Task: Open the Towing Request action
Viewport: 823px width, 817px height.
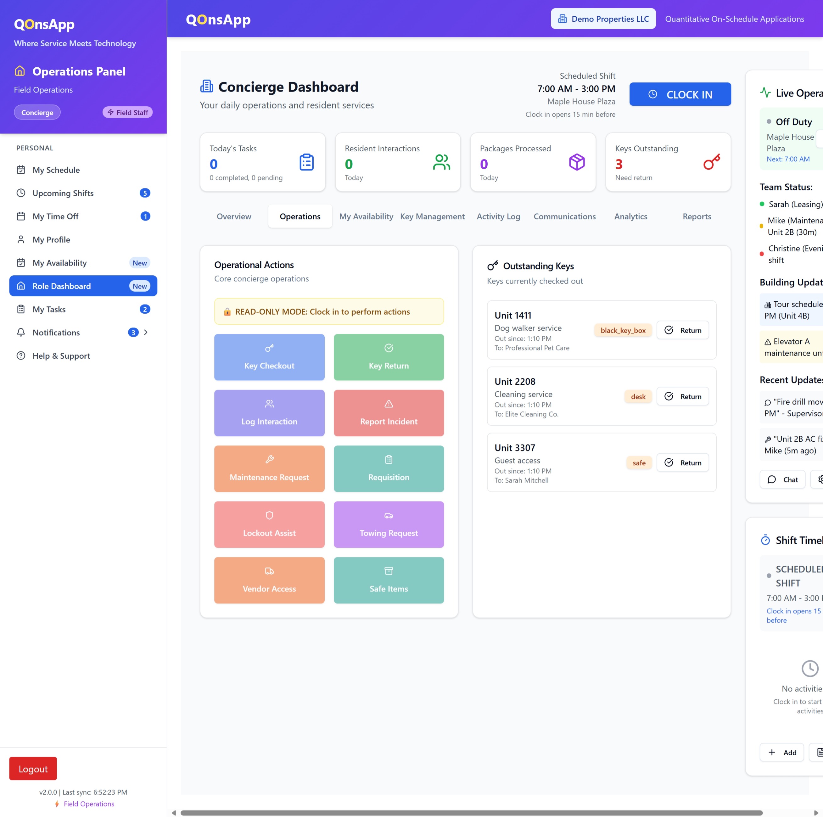Action: point(389,524)
